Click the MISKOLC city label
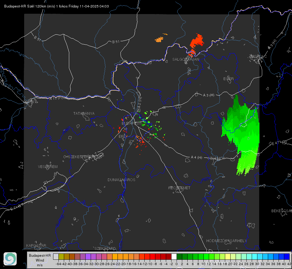This screenshot has width=292, height=269. [x=259, y=56]
